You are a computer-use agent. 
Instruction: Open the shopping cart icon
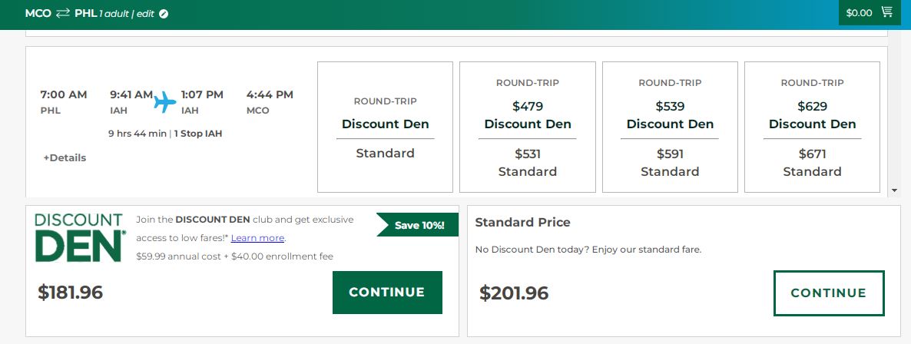887,12
